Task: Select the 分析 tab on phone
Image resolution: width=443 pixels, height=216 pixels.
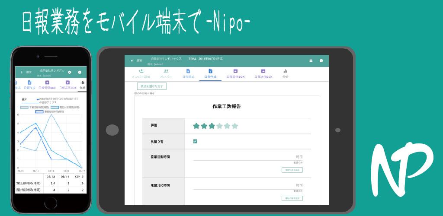Action: (83, 85)
